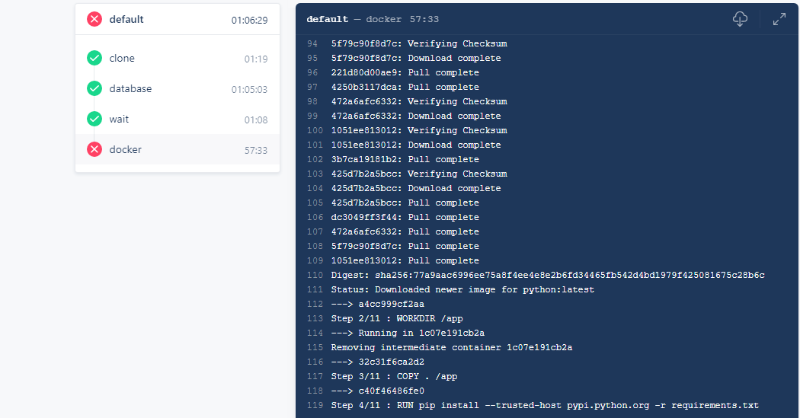Click the green check icon beside wait
The width and height of the screenshot is (800, 418).
tap(94, 120)
